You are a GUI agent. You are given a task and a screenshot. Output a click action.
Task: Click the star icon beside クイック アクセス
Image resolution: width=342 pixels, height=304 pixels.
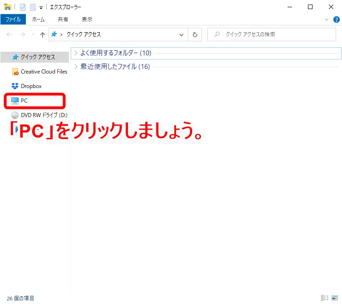coord(15,57)
